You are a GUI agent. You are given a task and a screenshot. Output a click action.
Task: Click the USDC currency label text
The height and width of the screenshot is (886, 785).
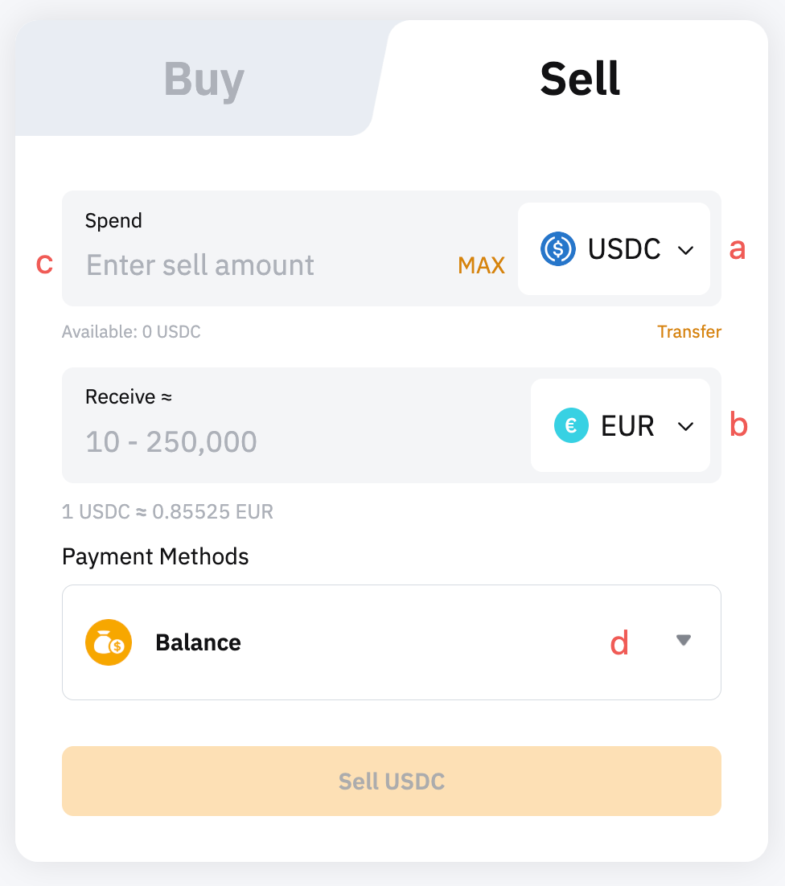click(624, 250)
